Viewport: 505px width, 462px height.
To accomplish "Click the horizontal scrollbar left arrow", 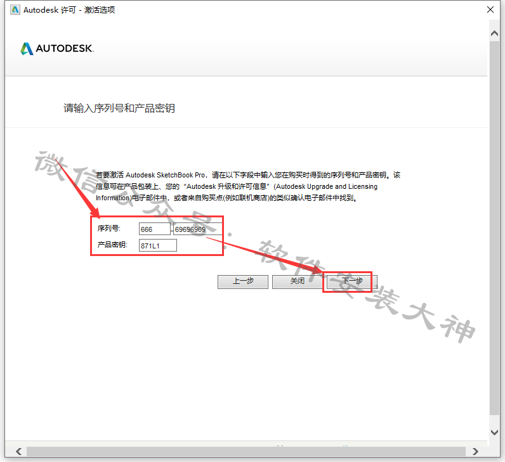I will click(x=18, y=451).
